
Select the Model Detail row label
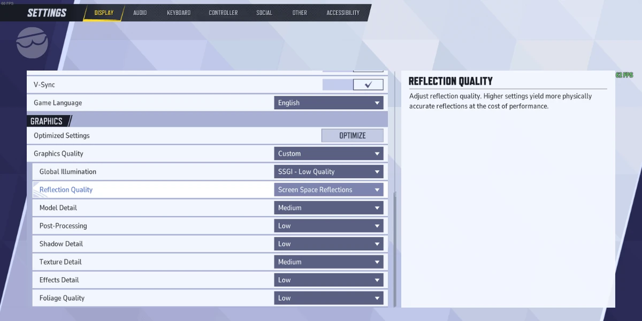pos(58,208)
